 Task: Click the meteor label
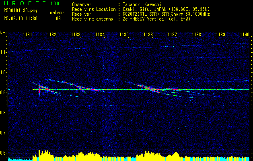pyautogui.click(x=57, y=12)
